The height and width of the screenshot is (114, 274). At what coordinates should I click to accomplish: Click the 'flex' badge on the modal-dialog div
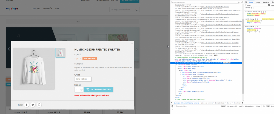pyautogui.click(x=229, y=63)
